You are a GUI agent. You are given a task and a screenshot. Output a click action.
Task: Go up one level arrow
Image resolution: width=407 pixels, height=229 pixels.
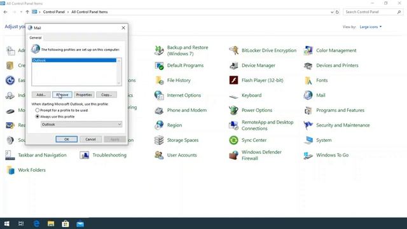pyautogui.click(x=27, y=12)
